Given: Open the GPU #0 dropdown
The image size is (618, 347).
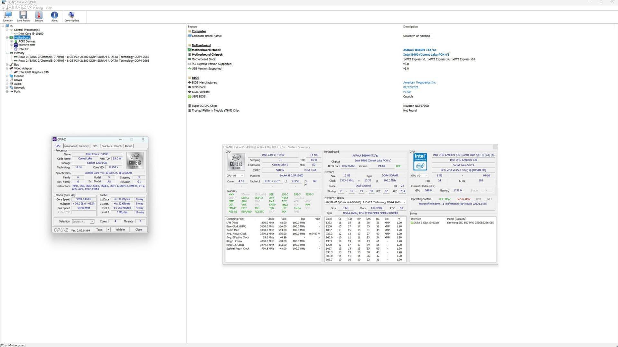Looking at the screenshot, I should point(419,176).
